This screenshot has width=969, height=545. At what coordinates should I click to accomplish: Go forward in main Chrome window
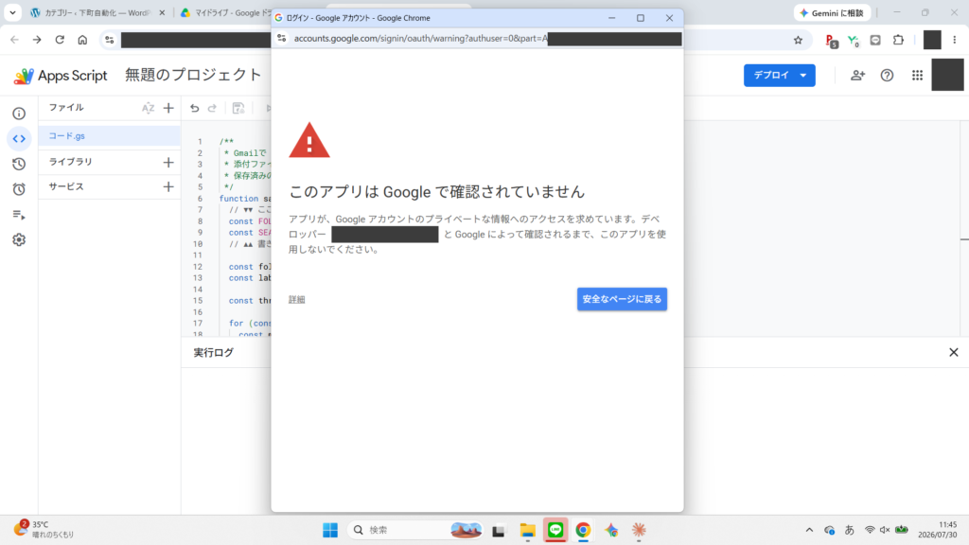(x=37, y=40)
